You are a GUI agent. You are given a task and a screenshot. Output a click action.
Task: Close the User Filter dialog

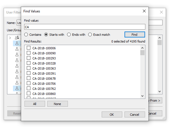pyautogui.click(x=161, y=12)
